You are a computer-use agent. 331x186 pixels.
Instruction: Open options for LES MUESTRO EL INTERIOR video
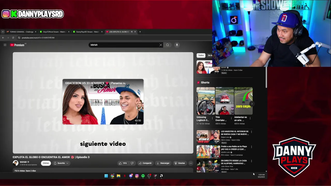click(251, 132)
